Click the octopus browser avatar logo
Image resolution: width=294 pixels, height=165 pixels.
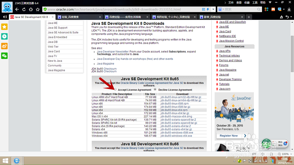coord(7,7)
